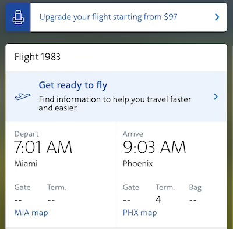Tap the Bag claim label
This screenshot has width=233, height=229.
tap(195, 188)
